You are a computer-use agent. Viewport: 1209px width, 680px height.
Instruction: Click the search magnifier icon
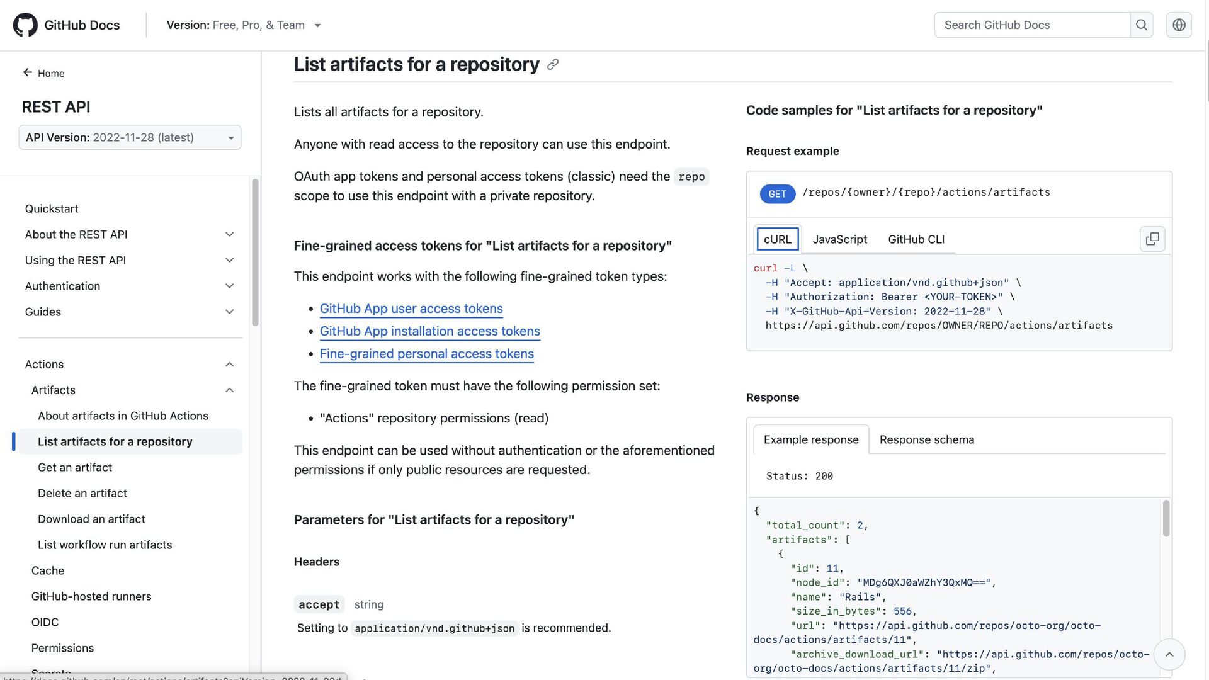coord(1141,25)
